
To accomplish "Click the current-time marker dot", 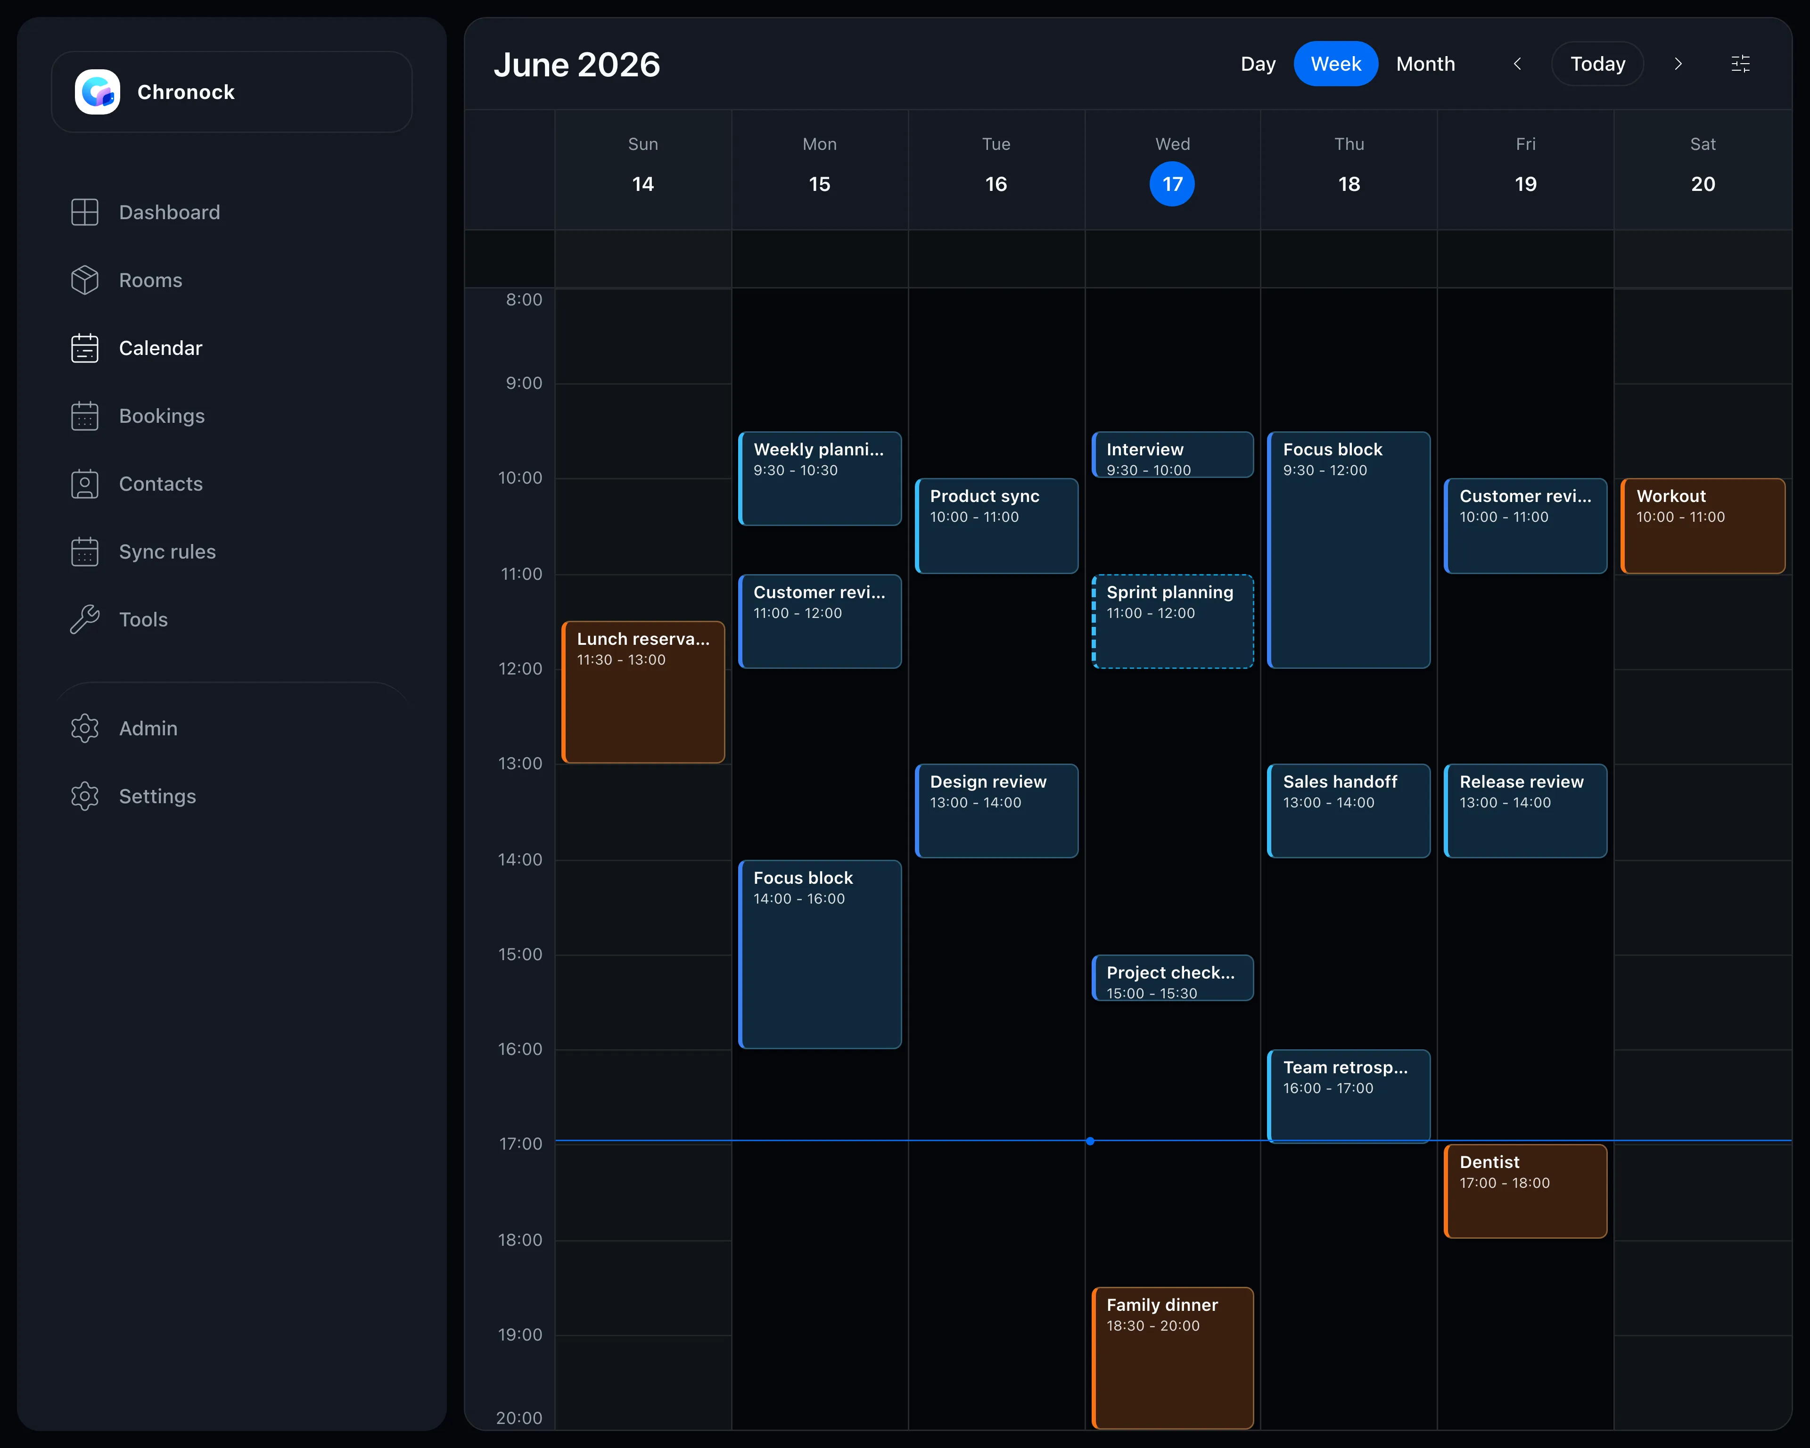I will 1090,1141.
